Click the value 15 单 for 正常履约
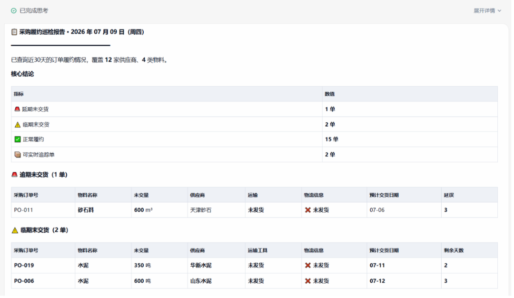This screenshot has width=514, height=298. pos(331,139)
